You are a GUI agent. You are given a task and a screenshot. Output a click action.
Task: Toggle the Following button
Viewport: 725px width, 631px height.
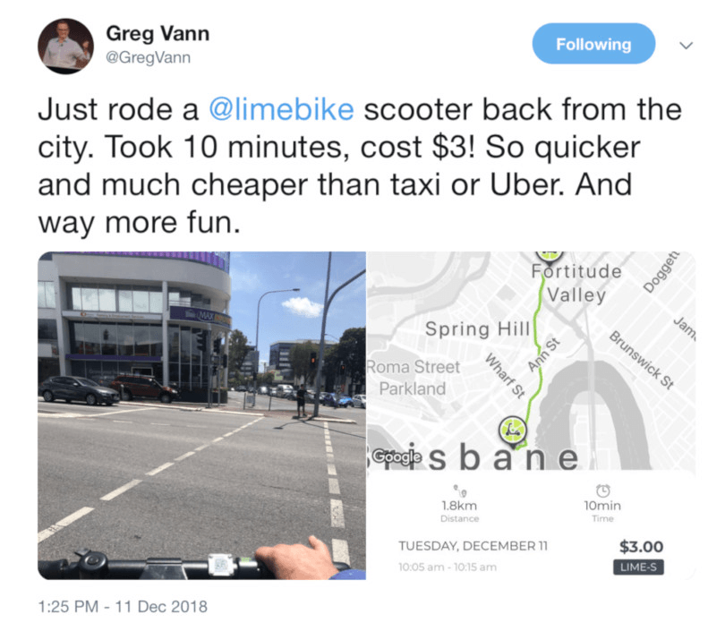coord(593,44)
